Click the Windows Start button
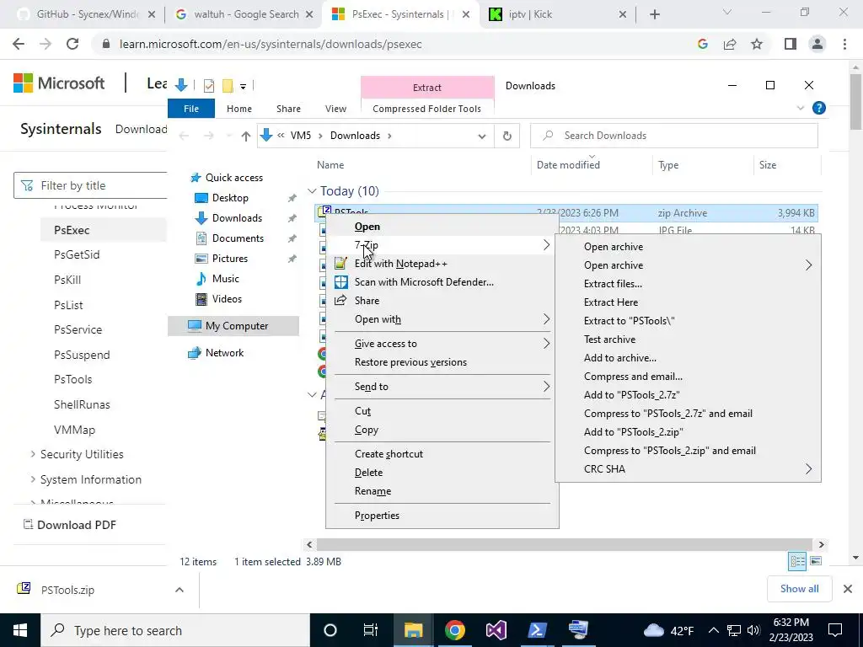Image resolution: width=863 pixels, height=647 pixels. coord(20,630)
